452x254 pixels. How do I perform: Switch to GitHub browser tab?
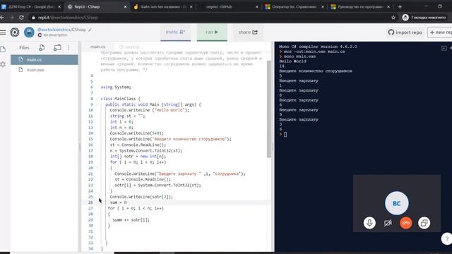228,6
